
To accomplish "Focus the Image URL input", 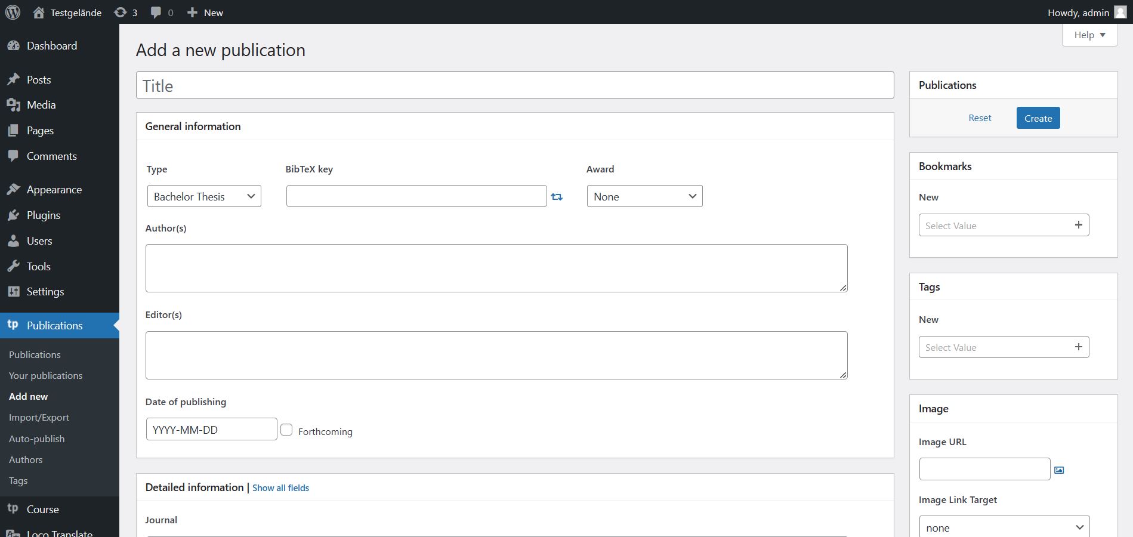I will tap(984, 469).
